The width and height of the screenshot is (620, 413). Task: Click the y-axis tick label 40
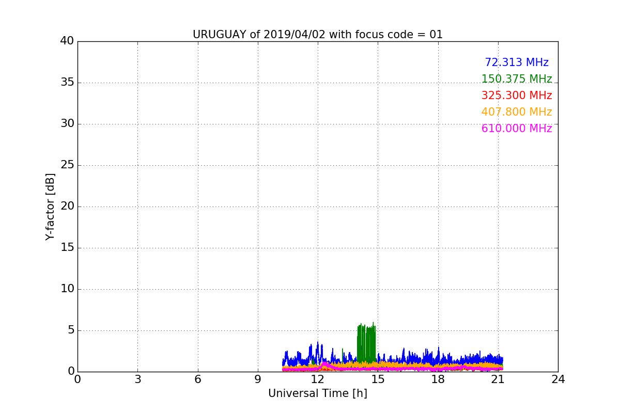click(x=67, y=41)
